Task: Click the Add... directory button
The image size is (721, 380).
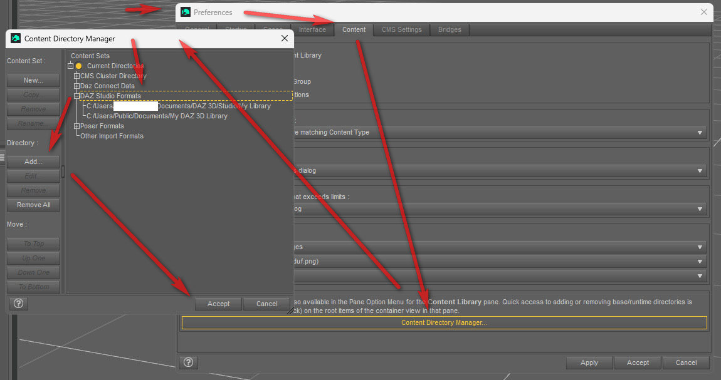Action: (x=33, y=162)
